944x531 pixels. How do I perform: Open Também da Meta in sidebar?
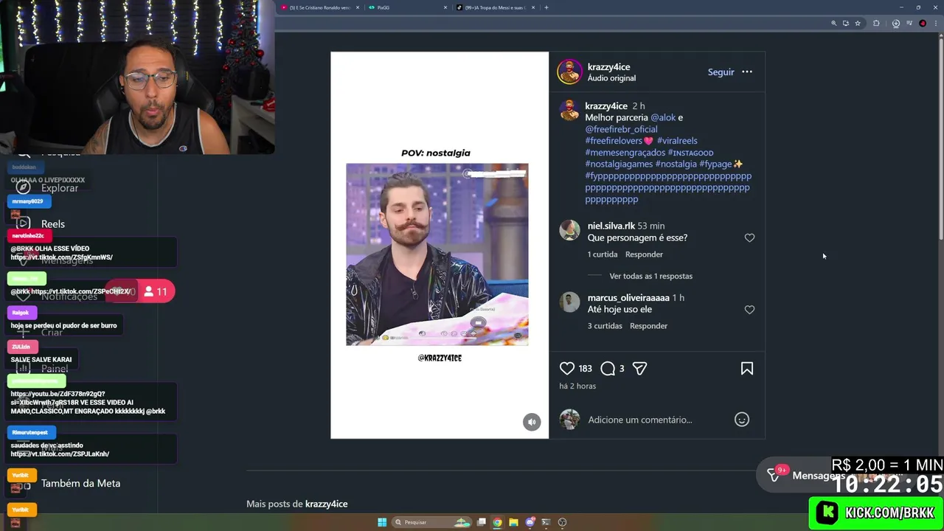pos(80,483)
